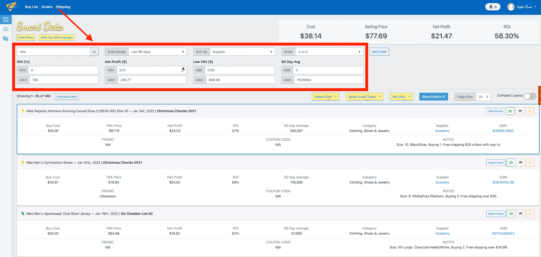Click the app logo in top bar
541x257 pixels.
tap(12, 6)
